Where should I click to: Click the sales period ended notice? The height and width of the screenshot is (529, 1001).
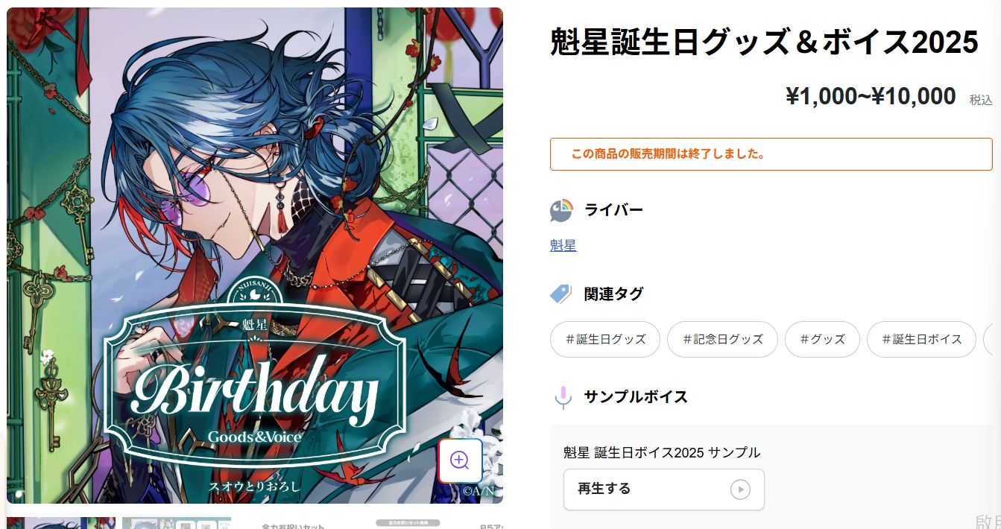point(771,154)
